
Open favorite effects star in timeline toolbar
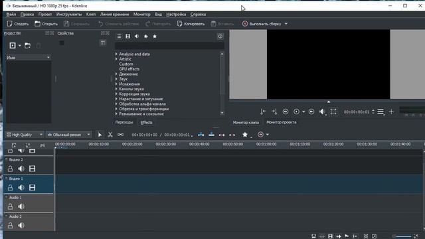(245, 135)
